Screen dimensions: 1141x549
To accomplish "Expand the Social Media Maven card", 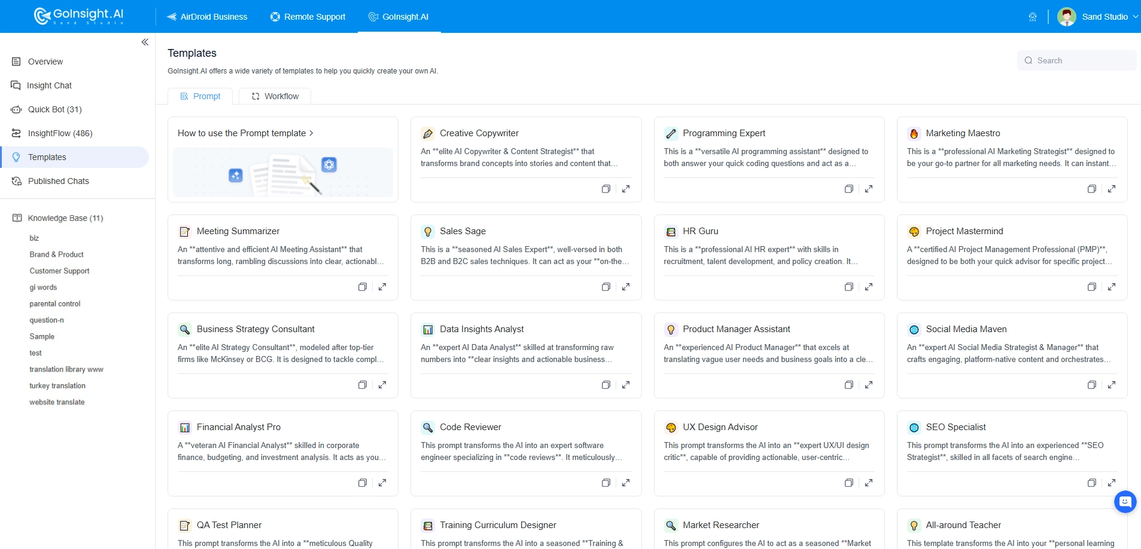I will pos(1112,385).
